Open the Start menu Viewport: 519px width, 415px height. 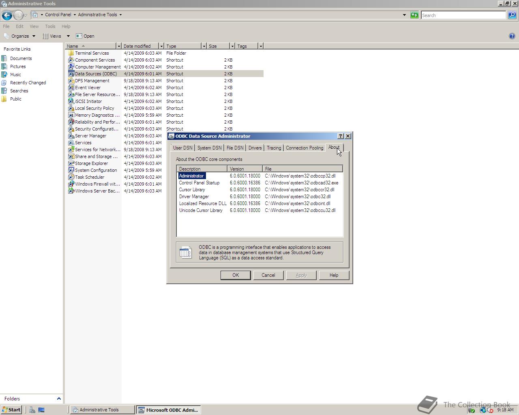11,410
